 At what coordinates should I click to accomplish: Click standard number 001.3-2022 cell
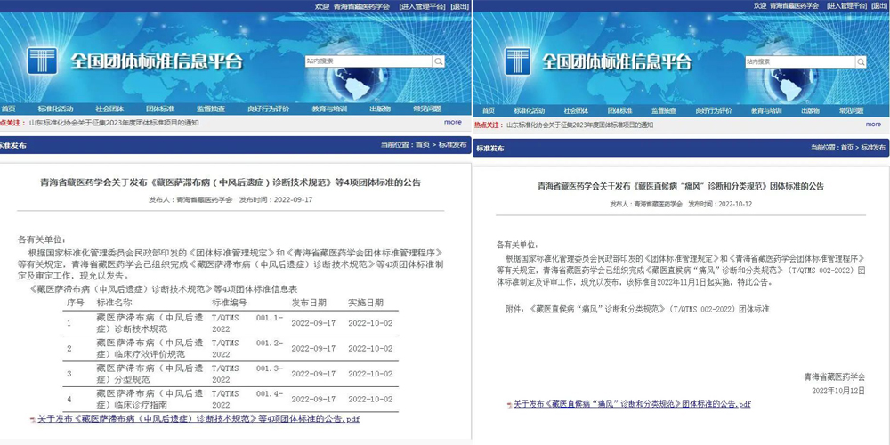pyautogui.click(x=247, y=374)
